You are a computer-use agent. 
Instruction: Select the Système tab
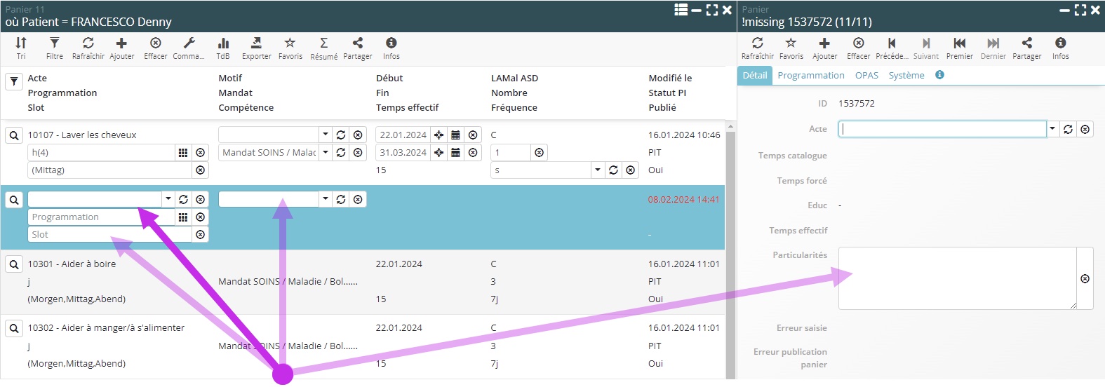click(x=906, y=76)
